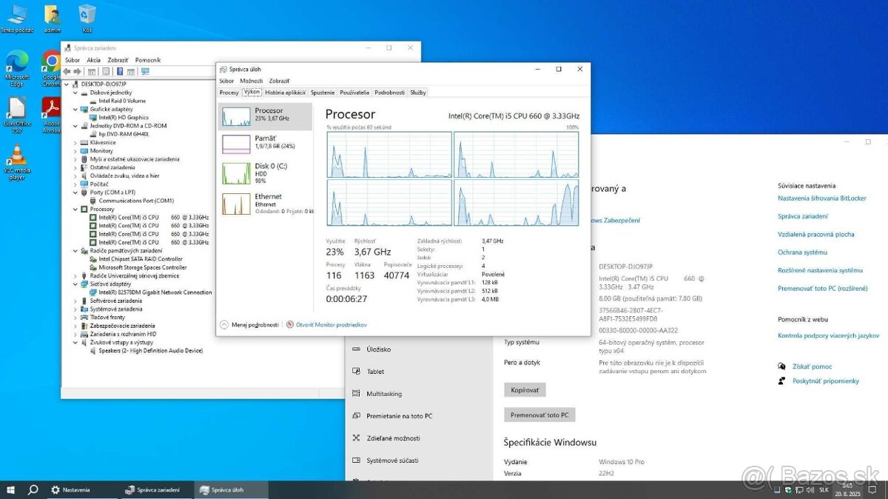Switch to the Procesy tab
Screen dimensions: 888x499
tap(228, 92)
